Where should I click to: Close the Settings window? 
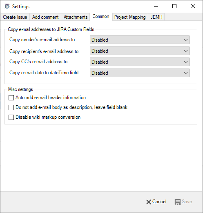(193, 6)
